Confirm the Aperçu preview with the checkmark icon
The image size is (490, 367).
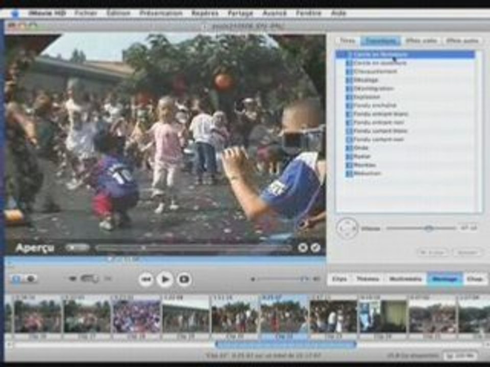(315, 248)
